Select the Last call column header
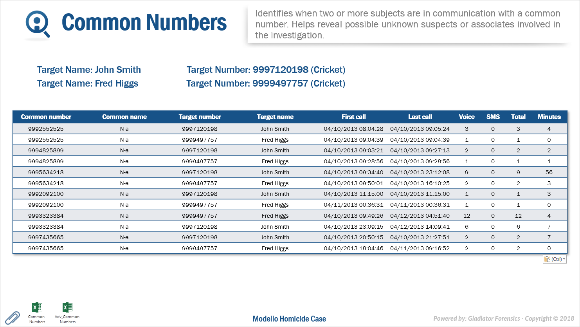 (420, 117)
